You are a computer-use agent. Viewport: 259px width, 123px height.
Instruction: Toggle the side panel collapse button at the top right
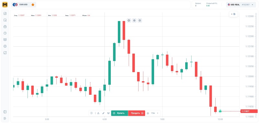point(233,14)
